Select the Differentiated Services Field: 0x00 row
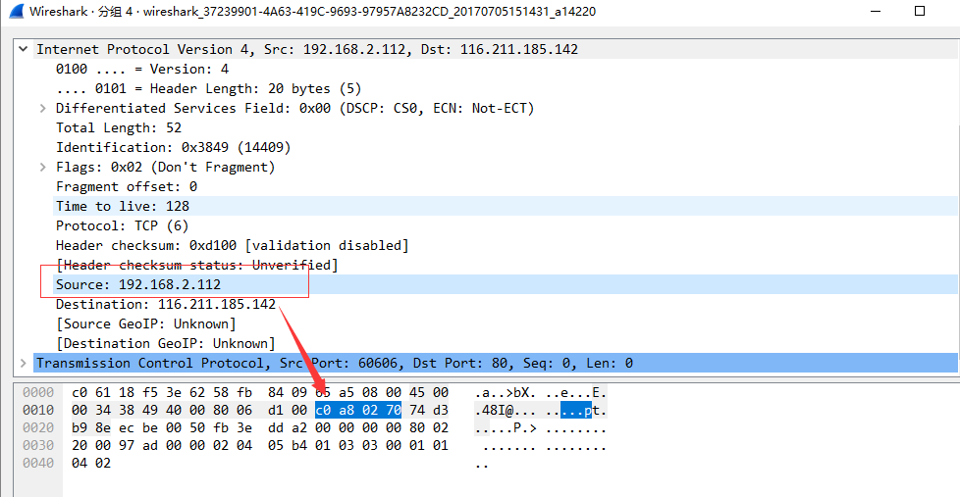This screenshot has height=497, width=960. [295, 108]
